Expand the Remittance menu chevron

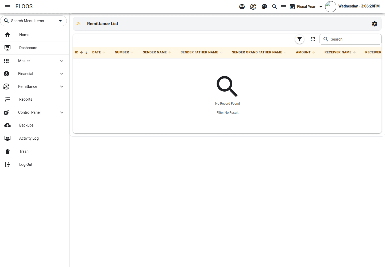tap(62, 87)
